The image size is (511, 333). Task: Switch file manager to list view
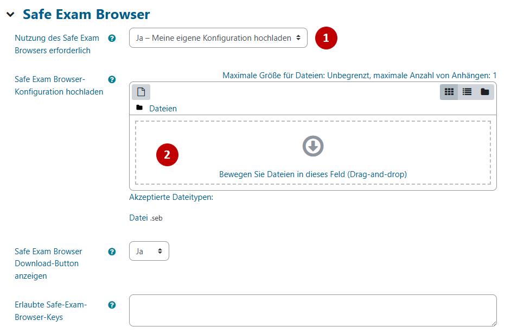click(x=467, y=92)
